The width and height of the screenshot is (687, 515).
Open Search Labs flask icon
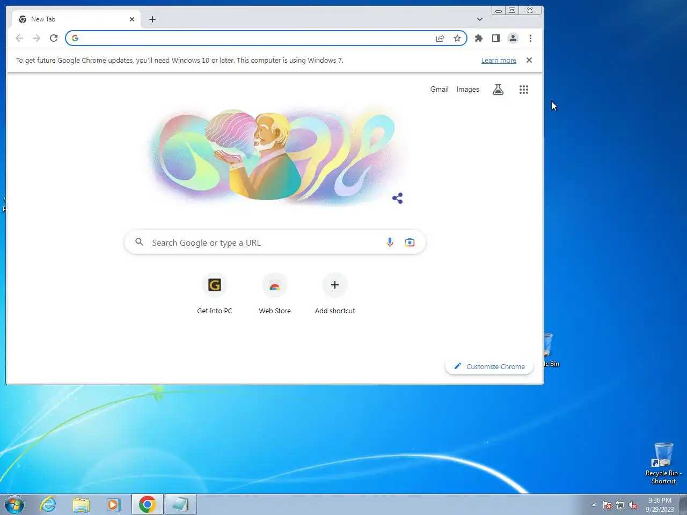coord(498,90)
